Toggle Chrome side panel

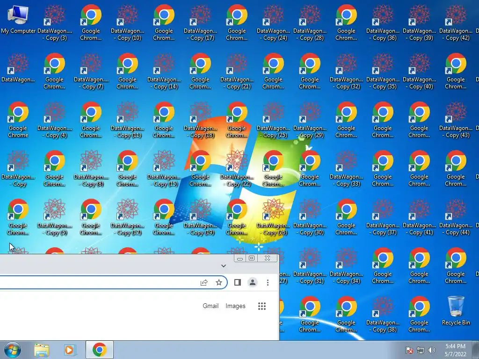[x=237, y=282]
